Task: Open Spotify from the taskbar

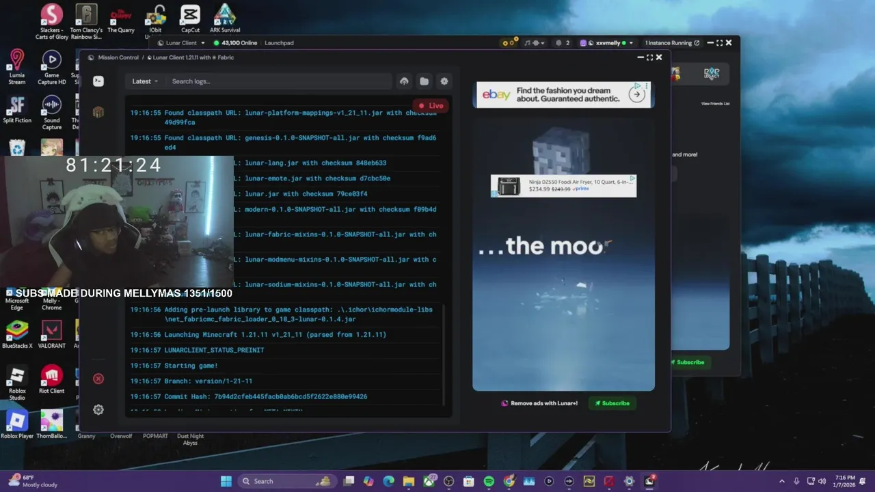Action: click(x=489, y=481)
